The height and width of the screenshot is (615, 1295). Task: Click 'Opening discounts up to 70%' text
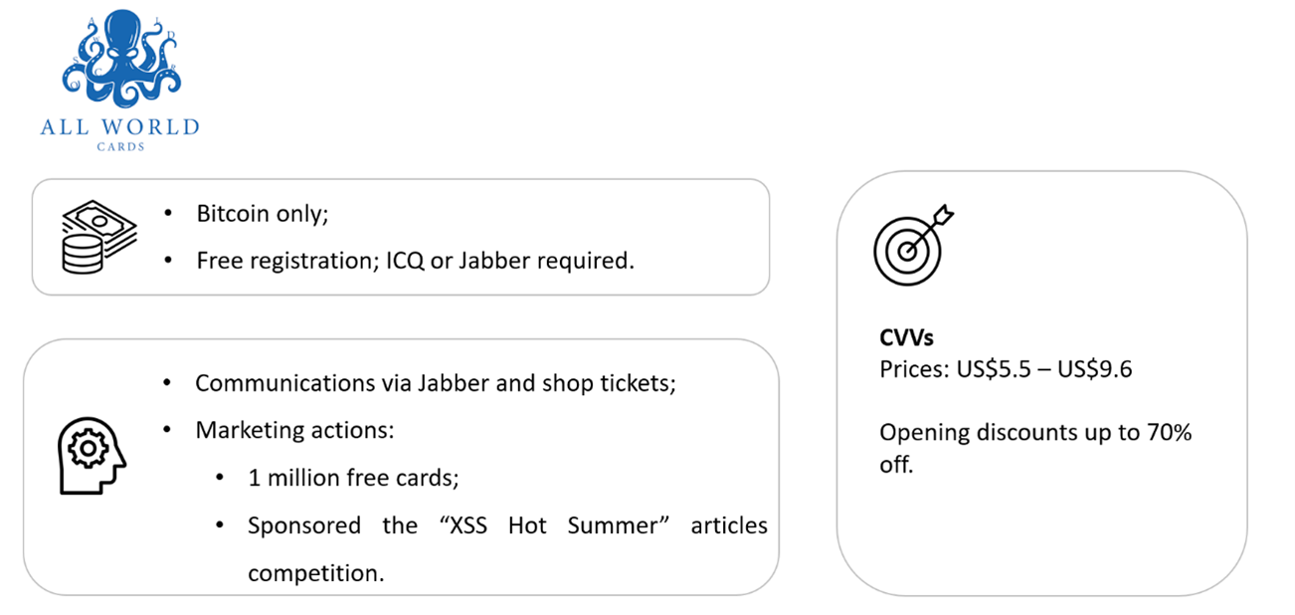(1035, 433)
